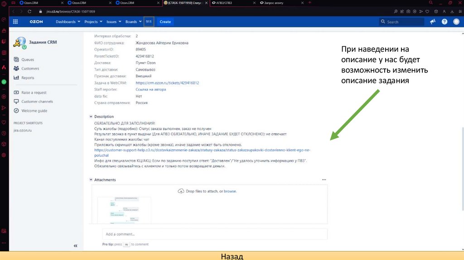This screenshot has height=260, width=464.
Task: Focus the Jira Search field
Action: click(x=401, y=22)
